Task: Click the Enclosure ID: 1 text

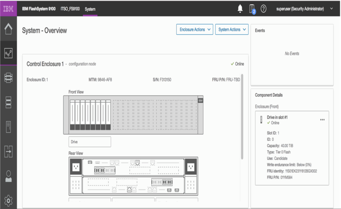Action: click(x=37, y=80)
